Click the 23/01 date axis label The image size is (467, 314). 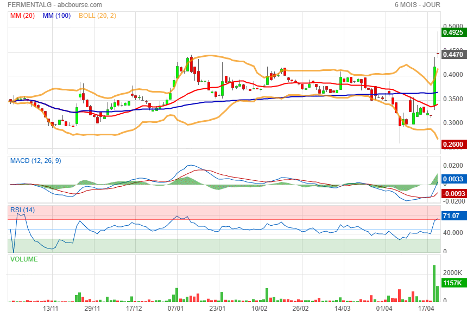coord(217,309)
